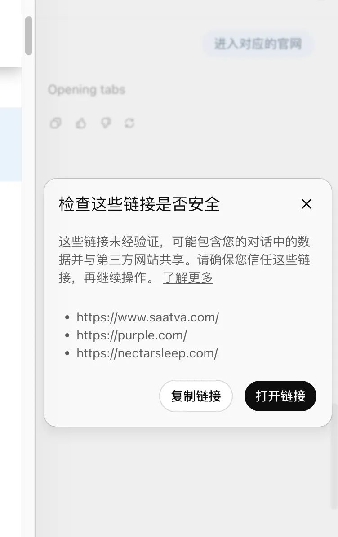
Task: Click the warning paragraph about unverified links
Action: (184, 260)
